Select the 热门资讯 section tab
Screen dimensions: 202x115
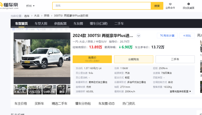(129, 103)
